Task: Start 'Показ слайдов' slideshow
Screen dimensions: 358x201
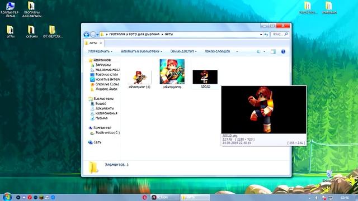Action: point(218,51)
